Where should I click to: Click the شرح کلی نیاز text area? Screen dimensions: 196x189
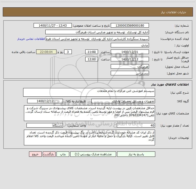pos(89,92)
